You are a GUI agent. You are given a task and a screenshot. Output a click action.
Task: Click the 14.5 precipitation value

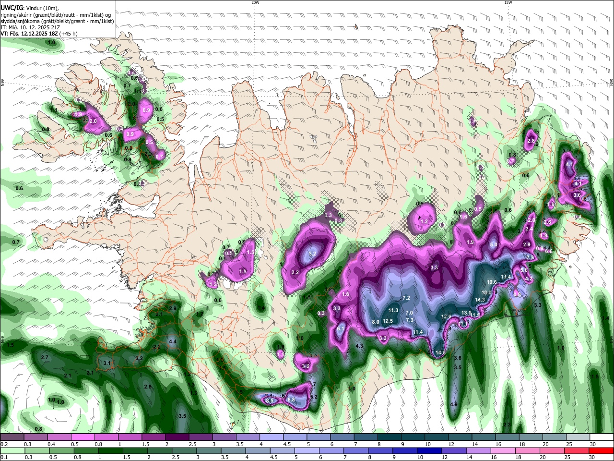click(440, 352)
